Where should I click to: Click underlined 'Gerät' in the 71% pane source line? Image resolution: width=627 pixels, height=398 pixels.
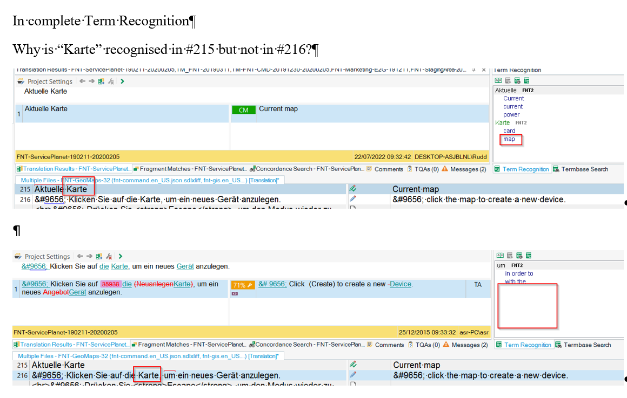[x=185, y=266]
